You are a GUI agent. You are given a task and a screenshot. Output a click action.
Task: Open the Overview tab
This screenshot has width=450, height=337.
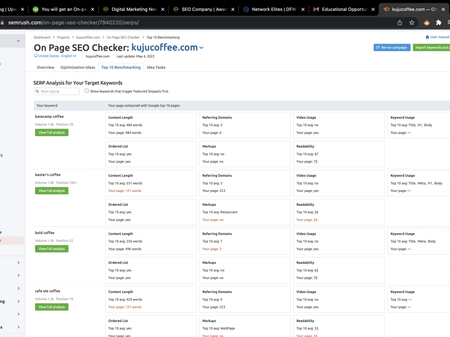pos(45,67)
